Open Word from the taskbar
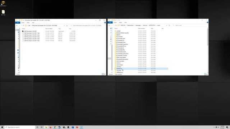 (x=73, y=127)
